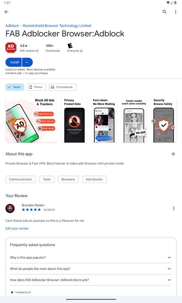Tap the red AD Blocker app icon

(11, 48)
